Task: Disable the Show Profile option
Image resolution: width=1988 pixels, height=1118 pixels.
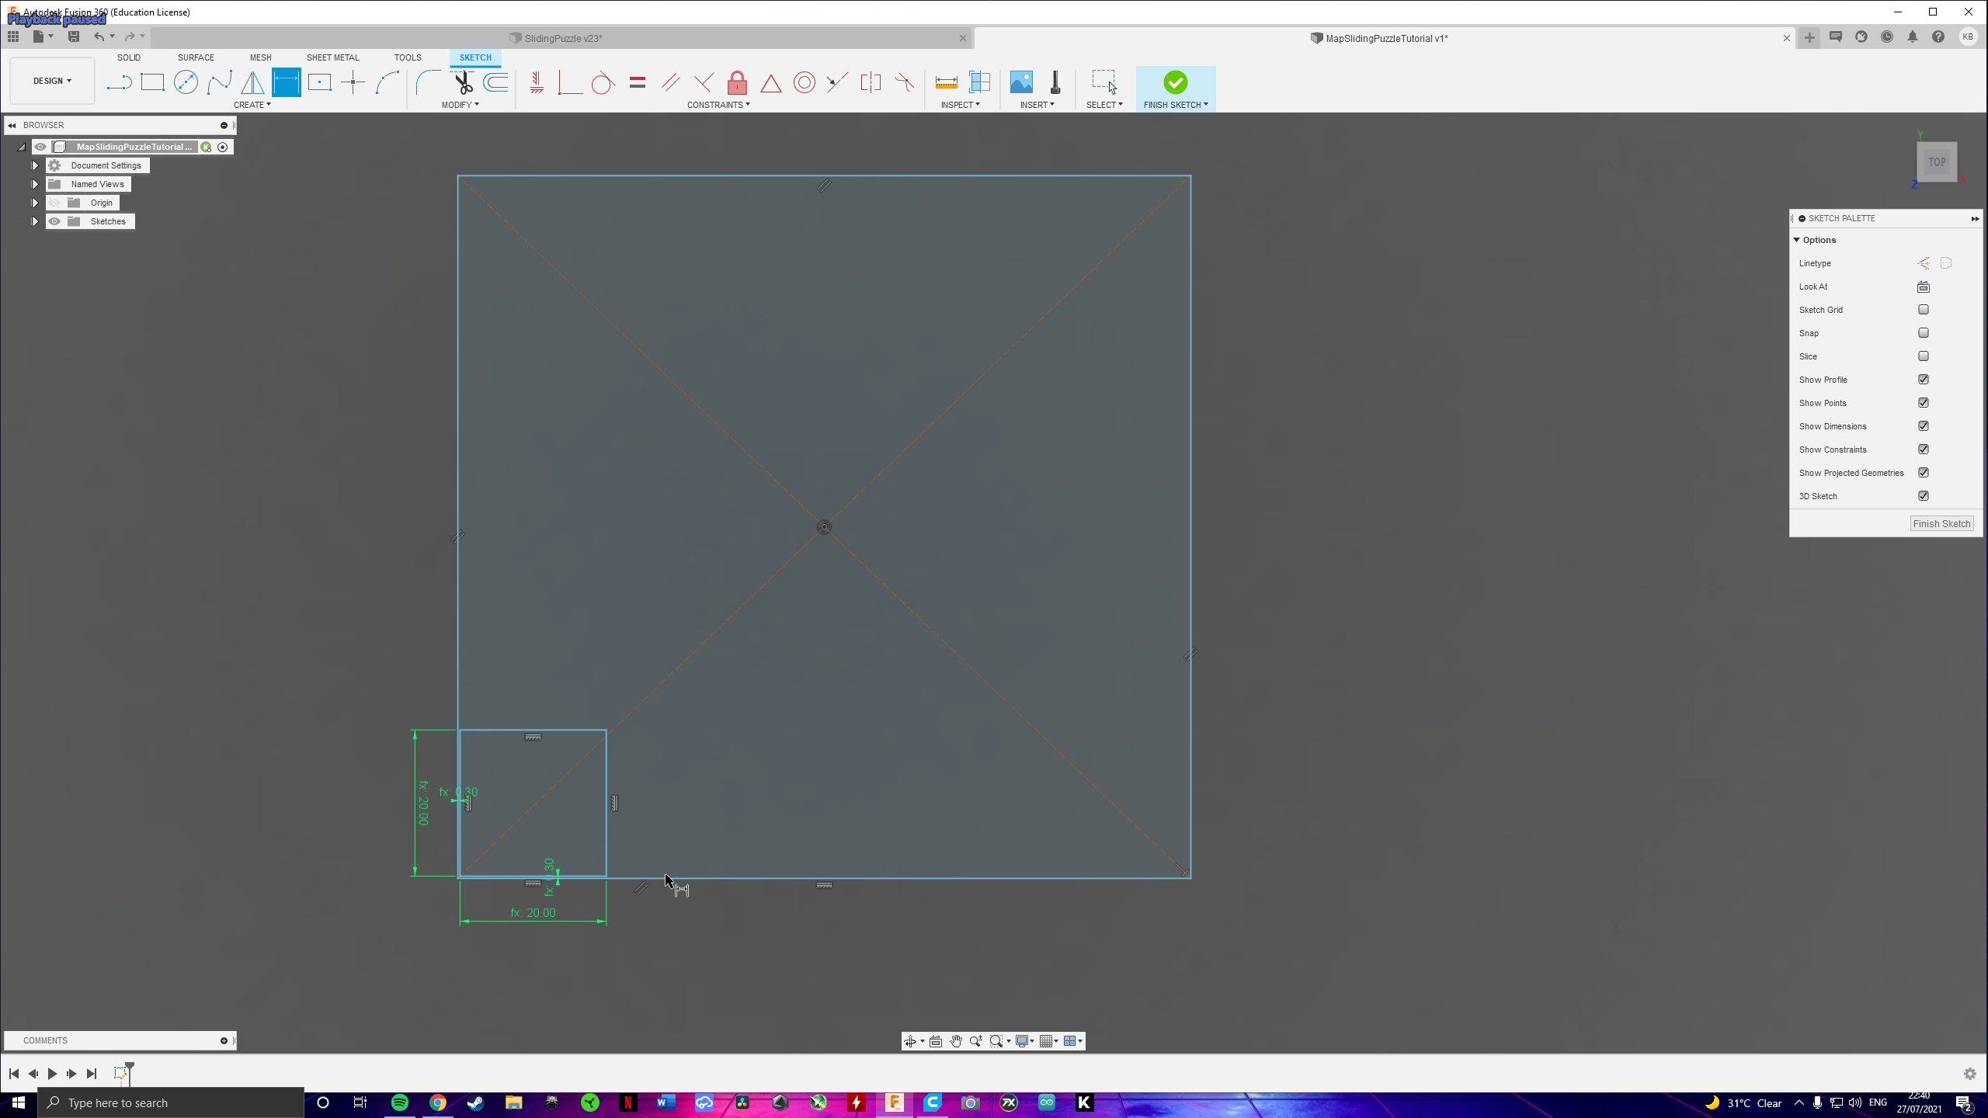Action: tap(1923, 379)
